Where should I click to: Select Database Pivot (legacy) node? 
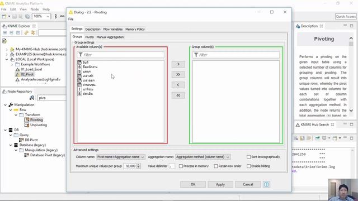coord(47,155)
